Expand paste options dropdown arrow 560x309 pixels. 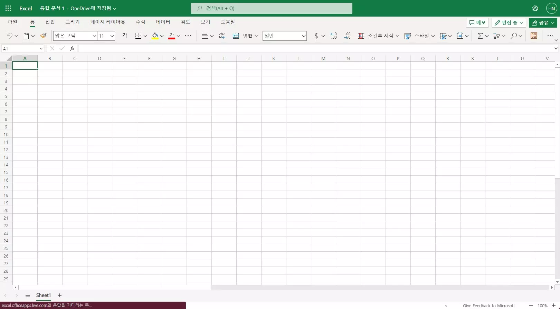coord(33,36)
